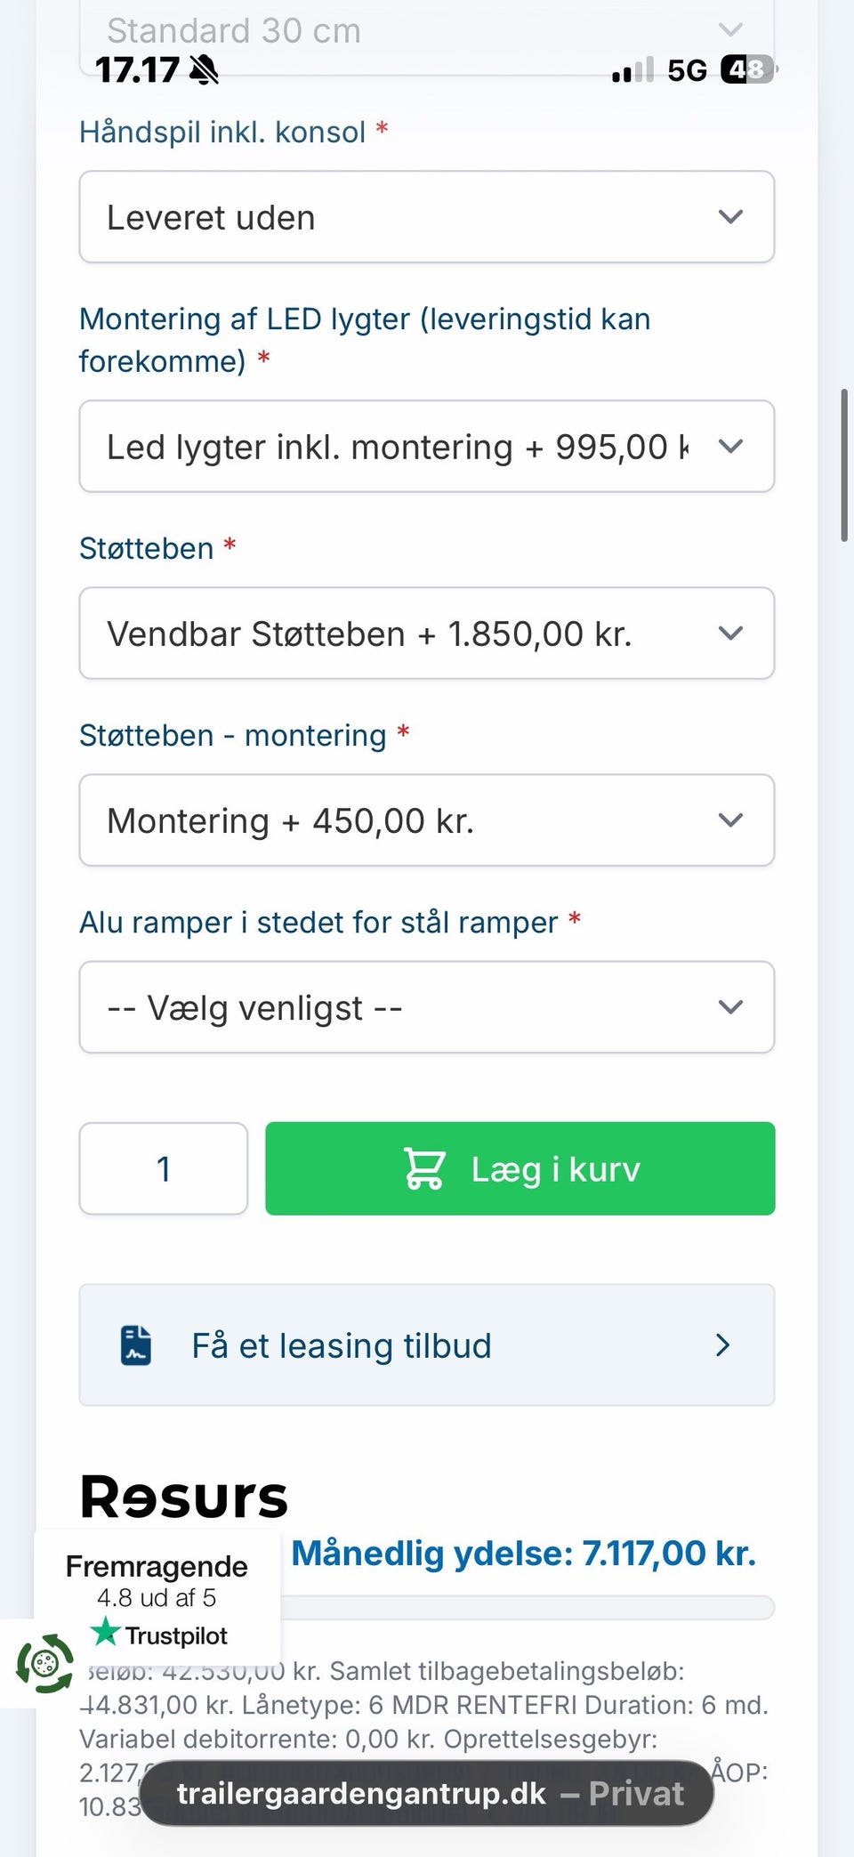This screenshot has height=1857, width=854.
Task: Tap the muted bell status icon
Action: tap(205, 69)
